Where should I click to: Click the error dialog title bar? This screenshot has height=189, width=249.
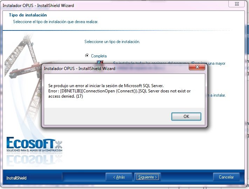(105, 69)
